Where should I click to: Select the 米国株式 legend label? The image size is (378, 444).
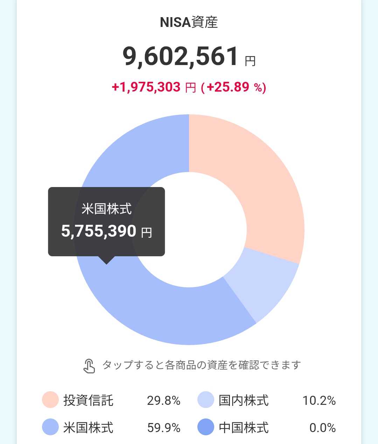(x=88, y=428)
